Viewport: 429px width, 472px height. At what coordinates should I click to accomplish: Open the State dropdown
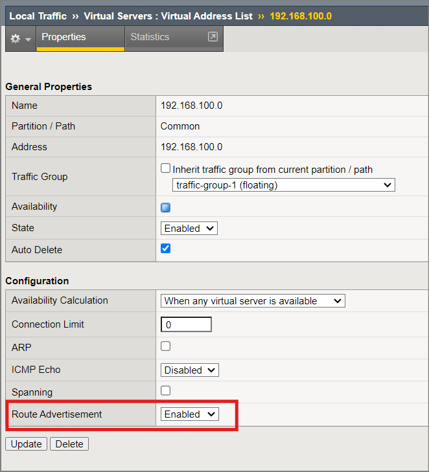pyautogui.click(x=189, y=229)
